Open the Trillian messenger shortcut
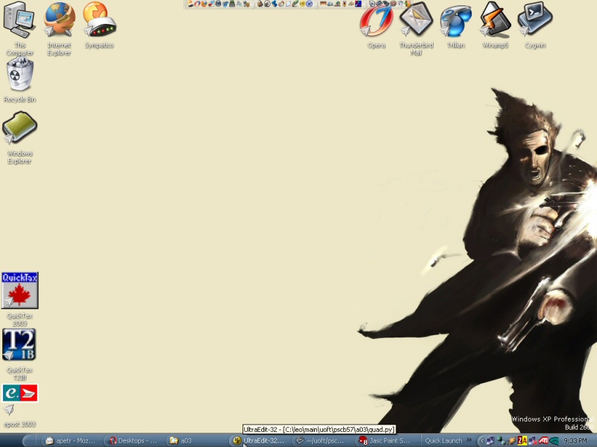The width and height of the screenshot is (597, 447). coord(455,21)
